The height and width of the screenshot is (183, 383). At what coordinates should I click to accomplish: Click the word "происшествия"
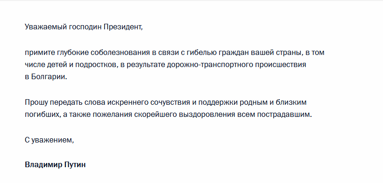pyautogui.click(x=281, y=65)
